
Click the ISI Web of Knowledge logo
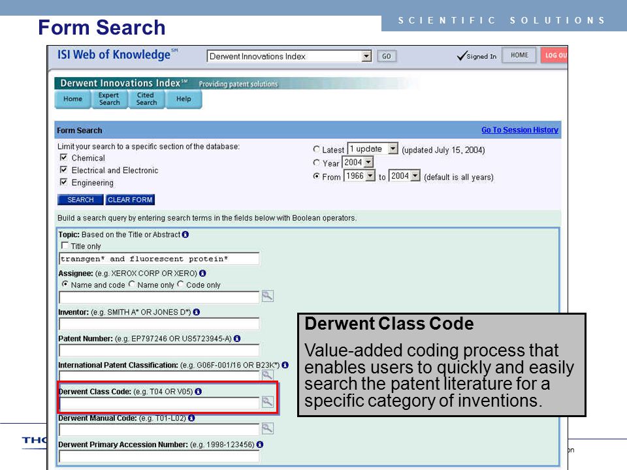[117, 54]
